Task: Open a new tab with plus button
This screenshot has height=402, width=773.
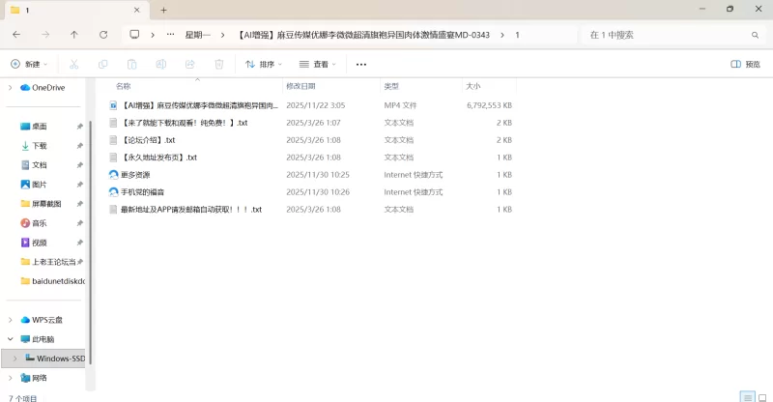Action: [x=163, y=10]
